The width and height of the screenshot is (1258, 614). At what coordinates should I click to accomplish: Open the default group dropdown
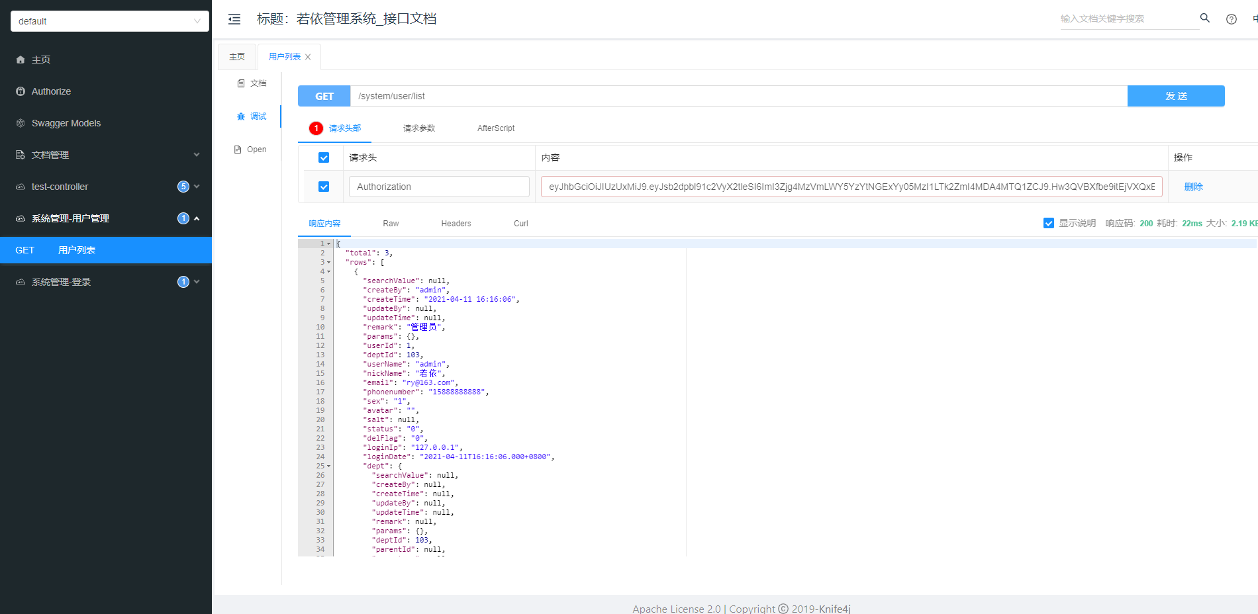click(109, 21)
